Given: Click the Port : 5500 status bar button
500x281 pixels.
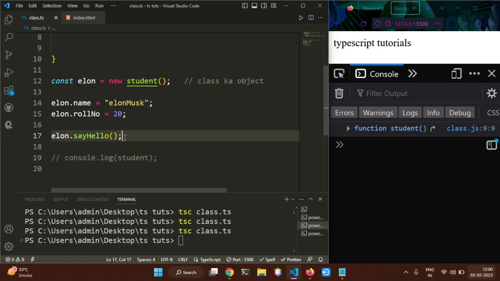Looking at the screenshot, I should [240, 260].
